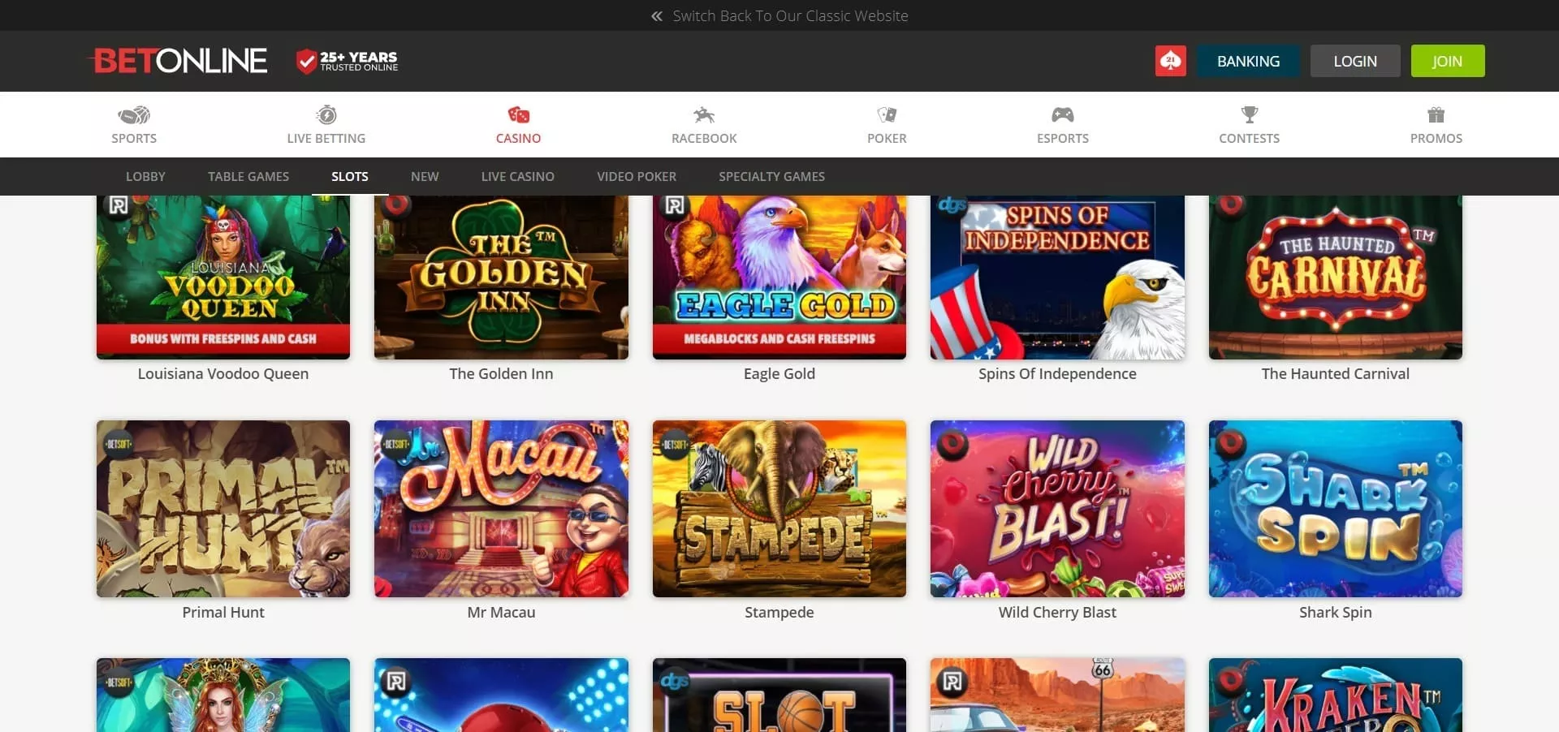This screenshot has width=1559, height=732.
Task: Open Live Betting stopwatch icon
Action: [x=326, y=115]
